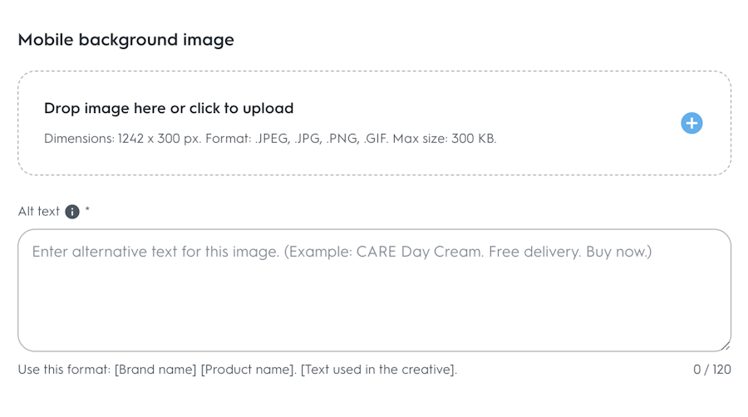This screenshot has width=748, height=417.
Task: Click the "Max size: 300 KB" note
Action: tap(450, 139)
